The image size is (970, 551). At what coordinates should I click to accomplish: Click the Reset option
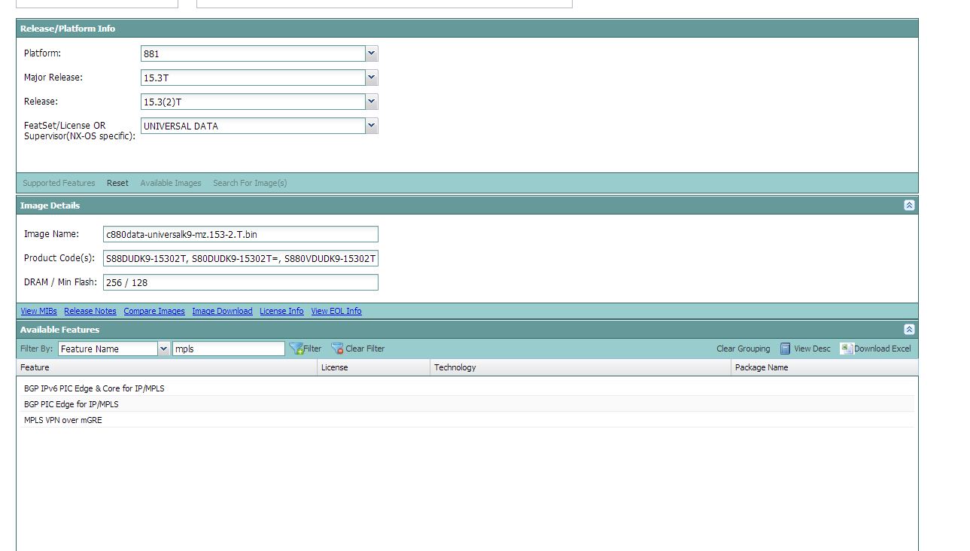(117, 183)
